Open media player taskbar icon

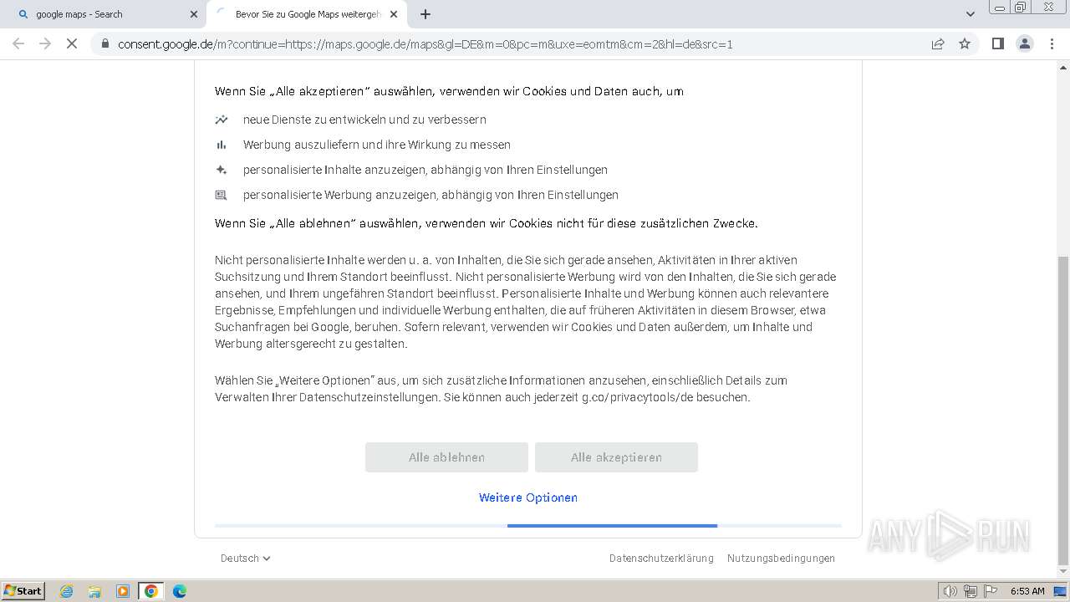pyautogui.click(x=123, y=591)
